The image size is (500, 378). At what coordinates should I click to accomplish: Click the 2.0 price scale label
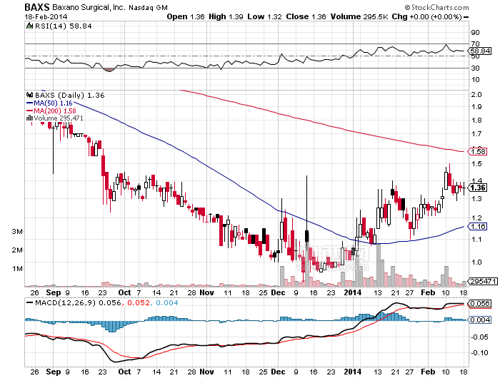click(476, 95)
